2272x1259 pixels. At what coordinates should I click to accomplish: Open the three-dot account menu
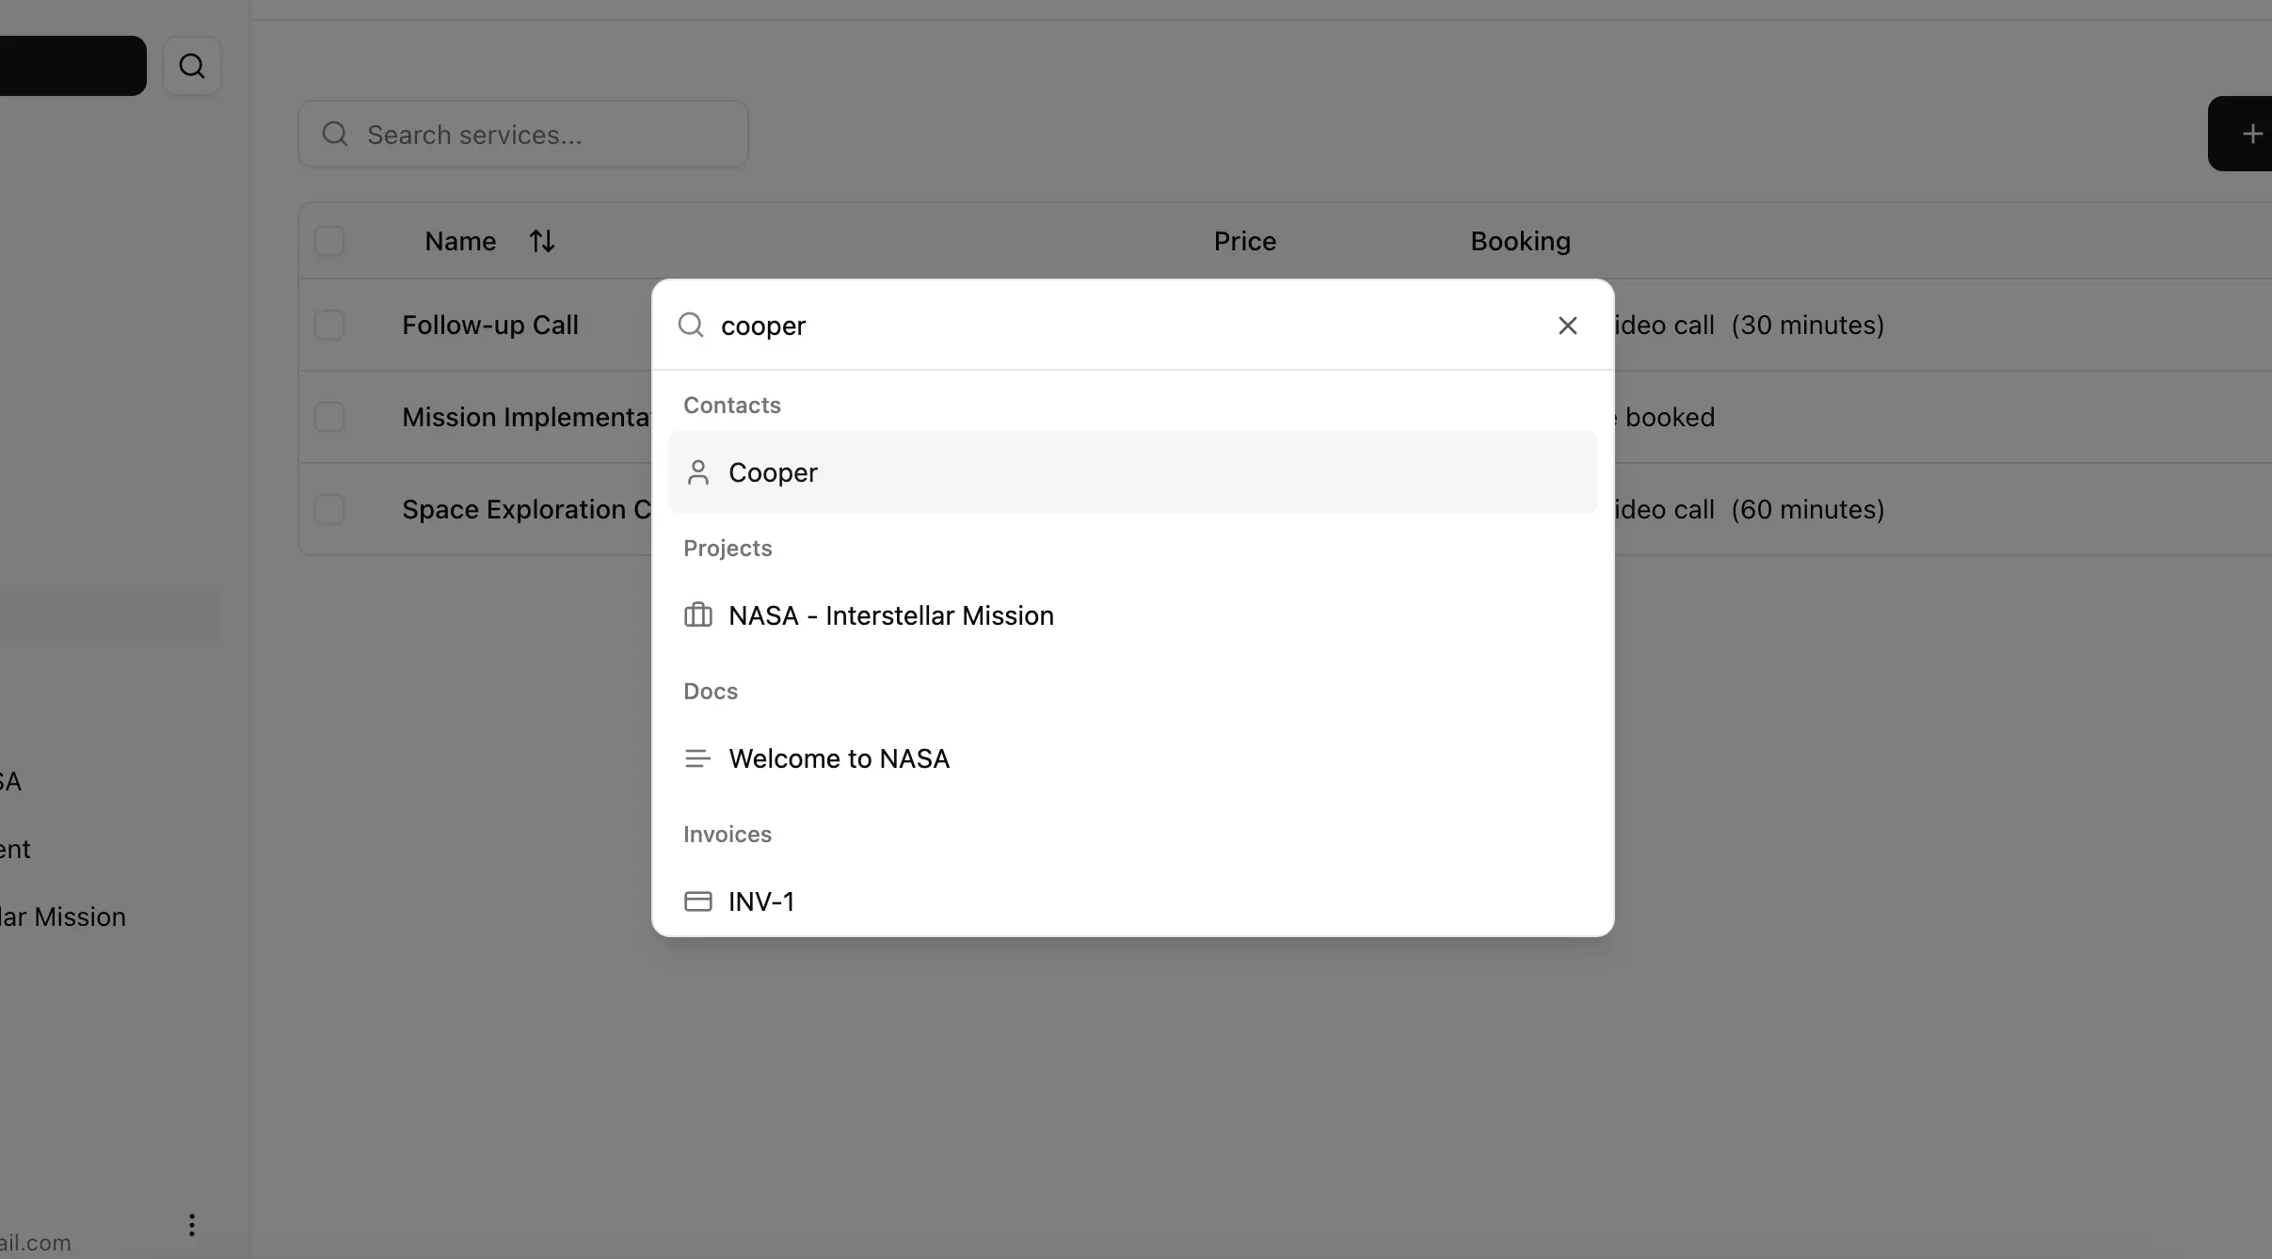[x=192, y=1224]
